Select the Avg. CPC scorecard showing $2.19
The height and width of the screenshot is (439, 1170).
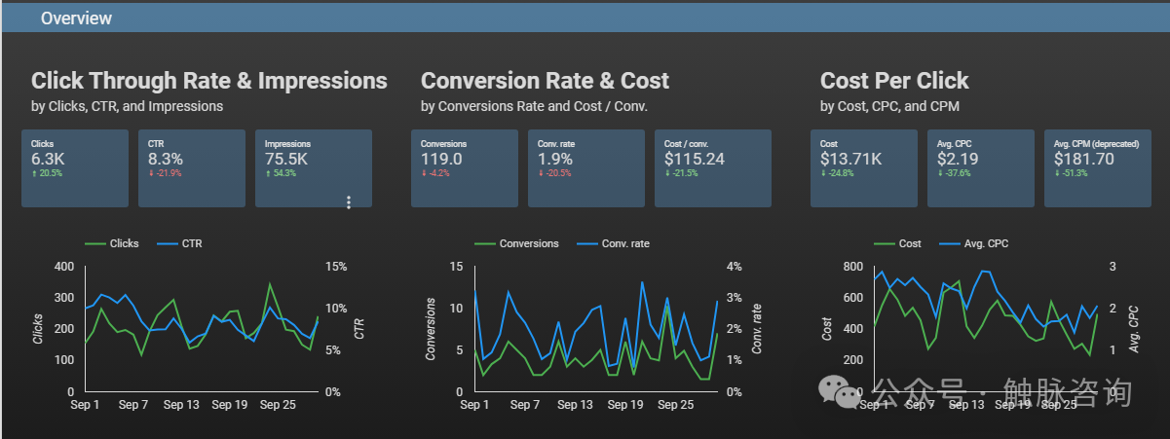coord(981,168)
